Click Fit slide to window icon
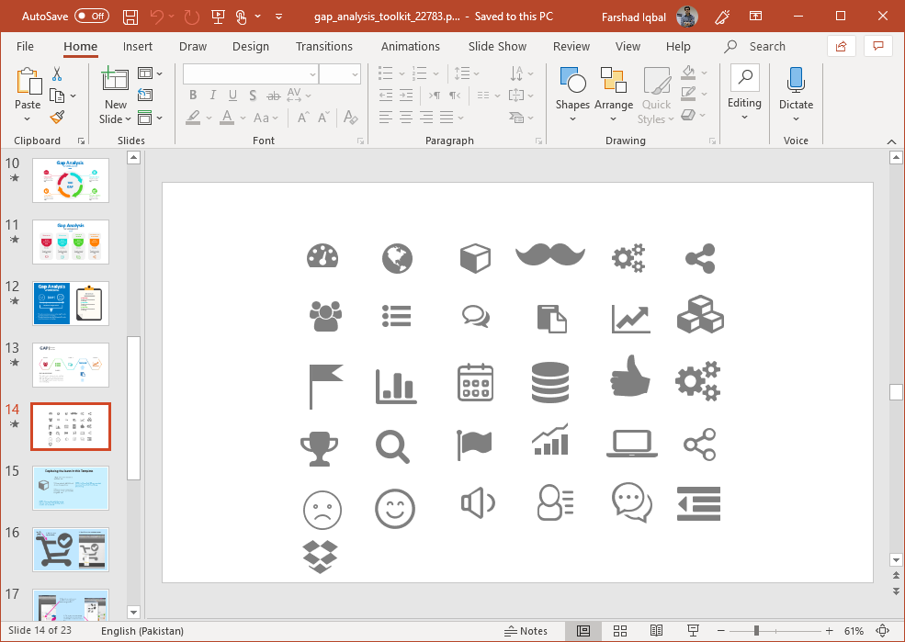This screenshot has width=905, height=642. coord(883,631)
